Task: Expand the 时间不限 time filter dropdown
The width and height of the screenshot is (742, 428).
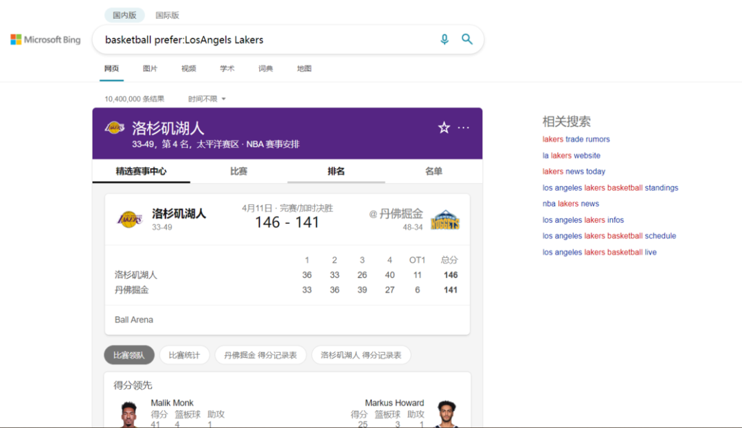Action: [x=207, y=99]
